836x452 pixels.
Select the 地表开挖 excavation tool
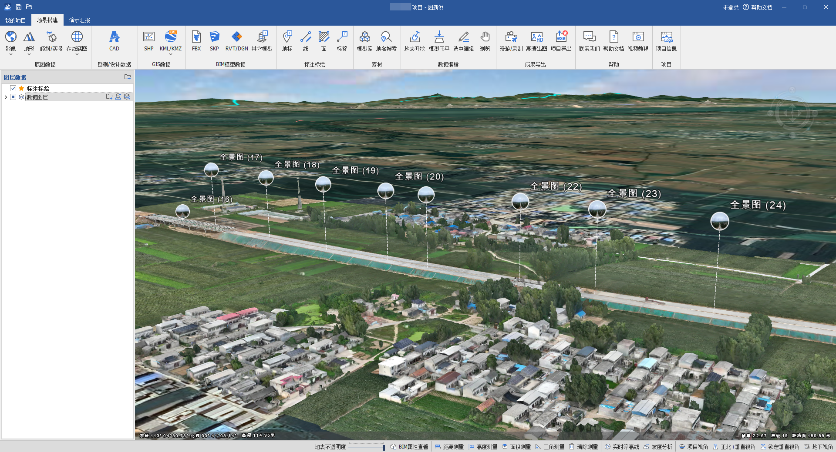(415, 41)
